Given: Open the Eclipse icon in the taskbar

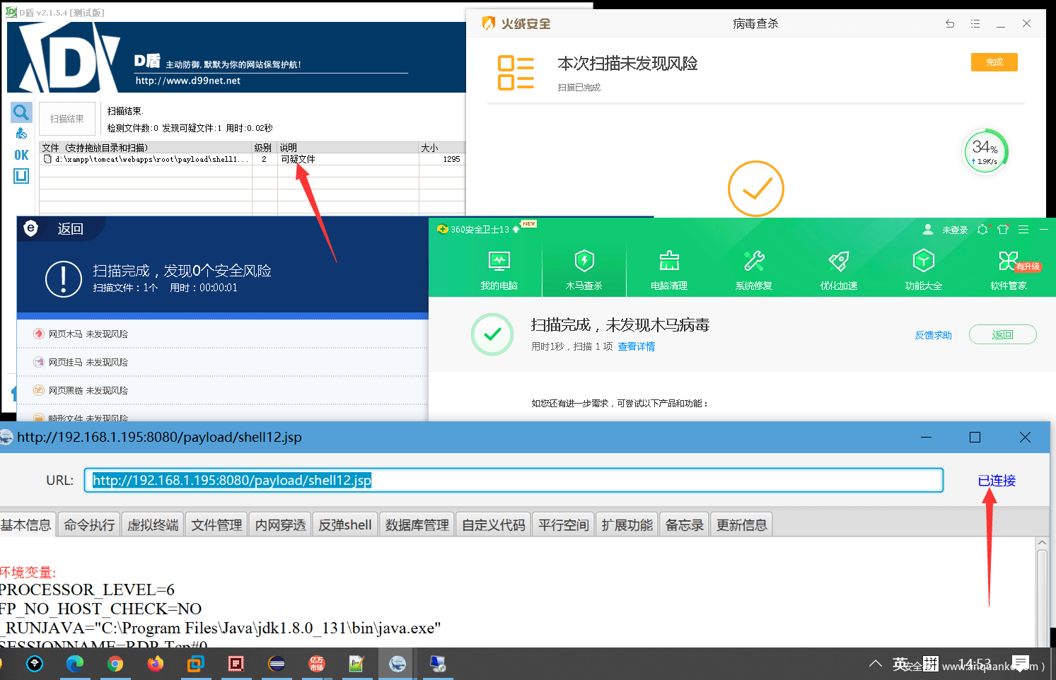Looking at the screenshot, I should pyautogui.click(x=277, y=664).
